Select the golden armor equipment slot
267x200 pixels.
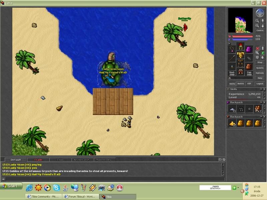240,55
